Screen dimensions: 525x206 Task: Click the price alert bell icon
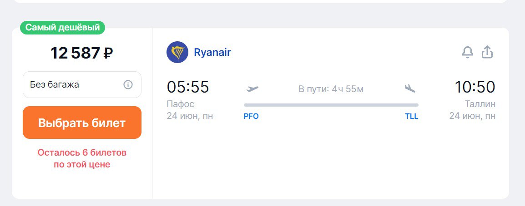[467, 53]
